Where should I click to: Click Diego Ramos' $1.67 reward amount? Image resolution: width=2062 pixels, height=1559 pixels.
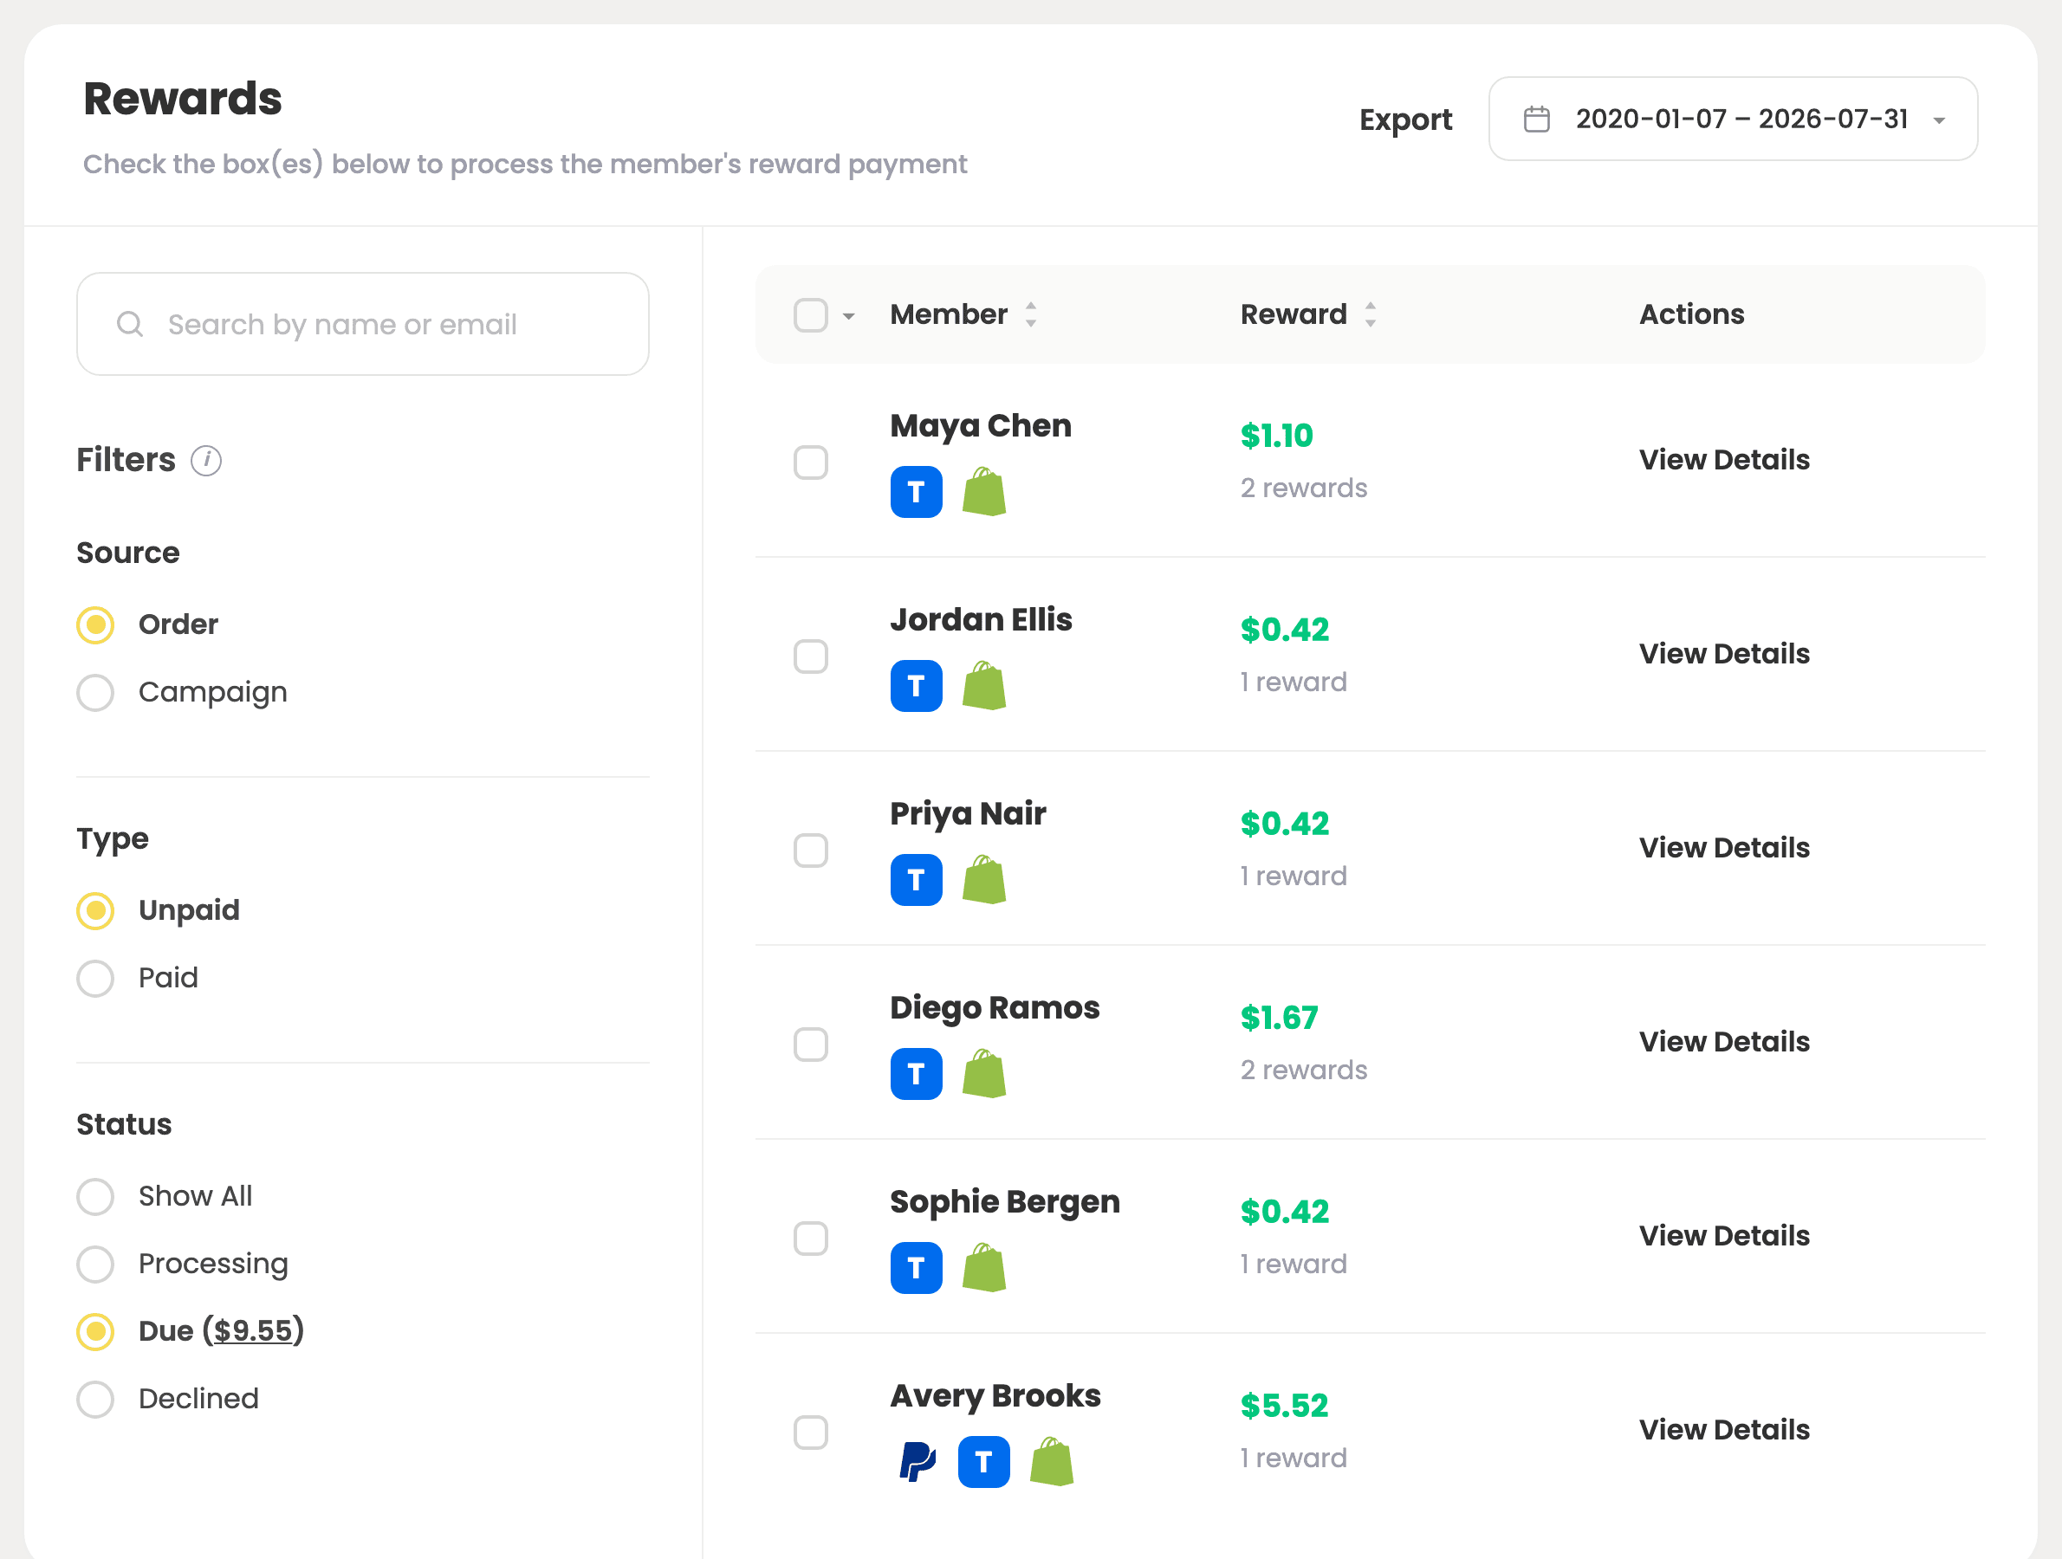(x=1278, y=1018)
